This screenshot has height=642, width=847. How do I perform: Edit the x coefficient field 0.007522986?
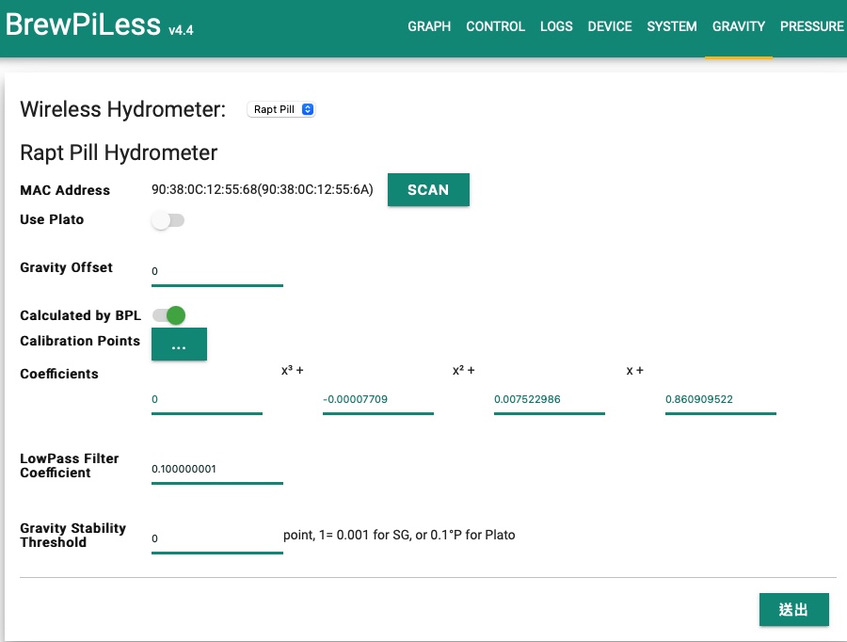(x=550, y=400)
